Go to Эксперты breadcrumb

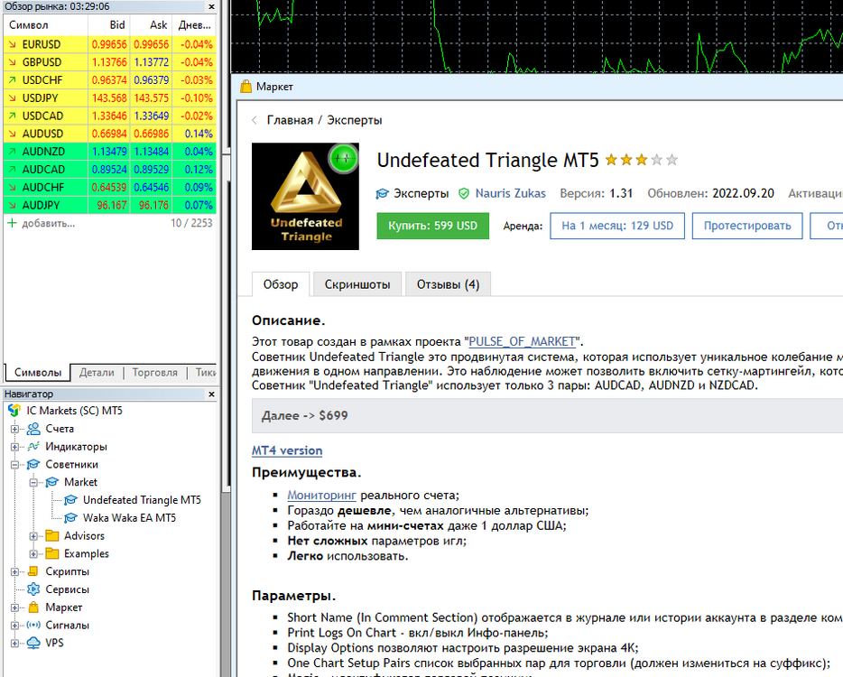(355, 120)
